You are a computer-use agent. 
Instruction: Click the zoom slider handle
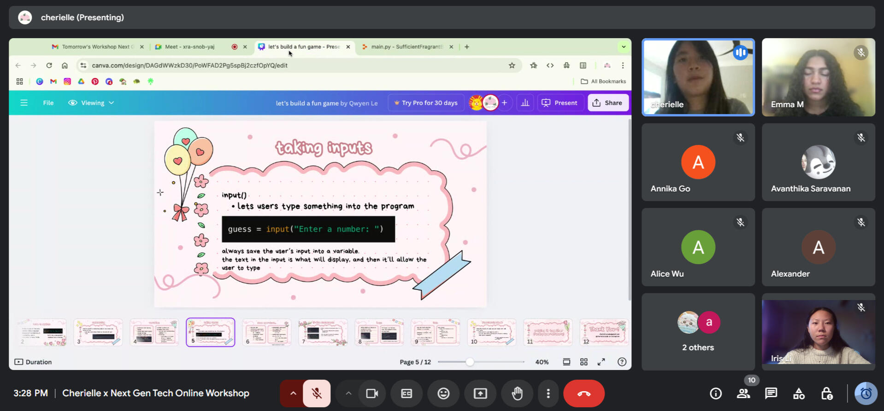(470, 362)
